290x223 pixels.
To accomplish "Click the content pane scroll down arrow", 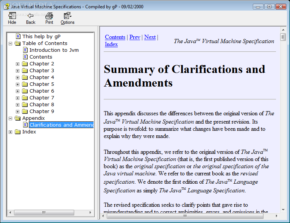I will 283,210.
